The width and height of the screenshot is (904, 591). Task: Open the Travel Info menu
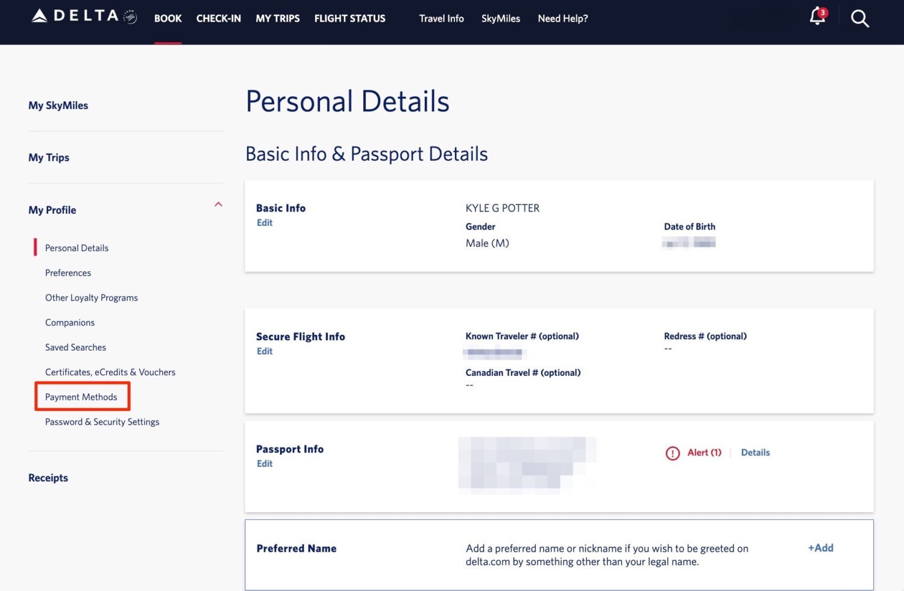click(x=441, y=19)
